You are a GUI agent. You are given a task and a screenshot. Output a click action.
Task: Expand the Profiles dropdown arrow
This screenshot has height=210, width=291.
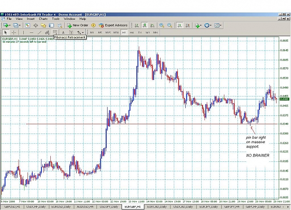pyautogui.click(x=20, y=25)
